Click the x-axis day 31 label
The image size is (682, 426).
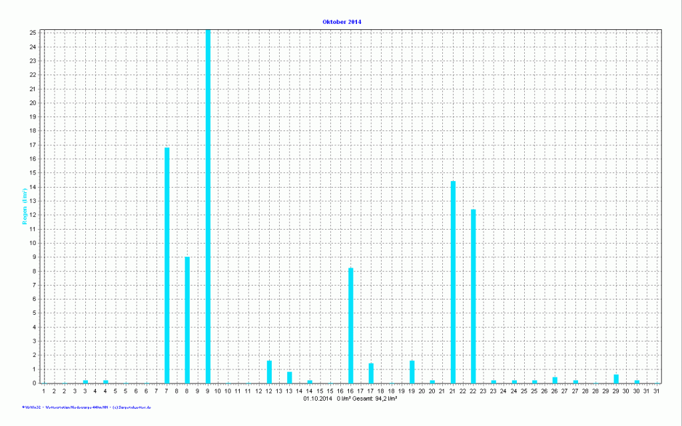click(x=657, y=391)
